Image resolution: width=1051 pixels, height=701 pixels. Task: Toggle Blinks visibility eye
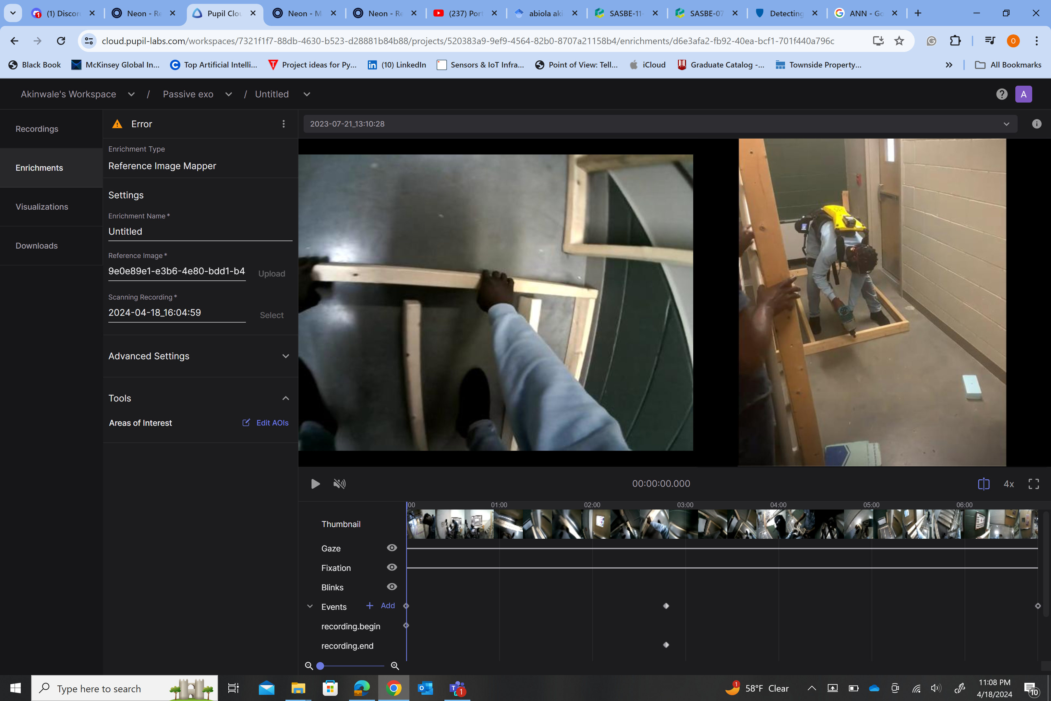tap(392, 587)
